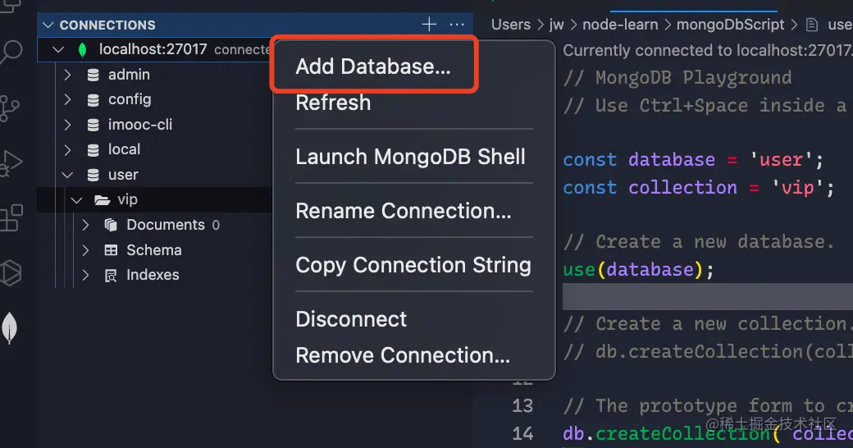The width and height of the screenshot is (853, 448).
Task: Open Source Control in activity bar
Action: tap(10, 107)
